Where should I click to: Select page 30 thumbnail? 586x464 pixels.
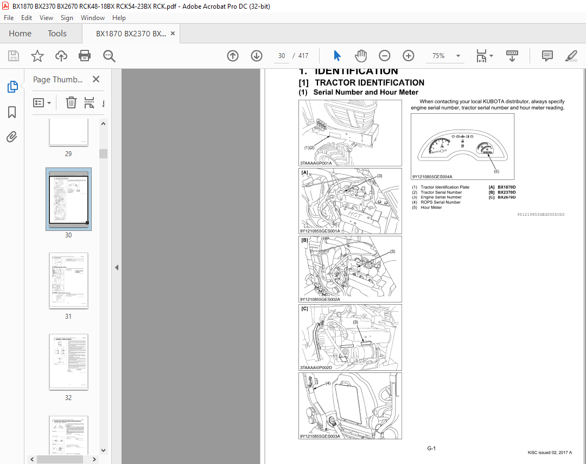click(68, 199)
